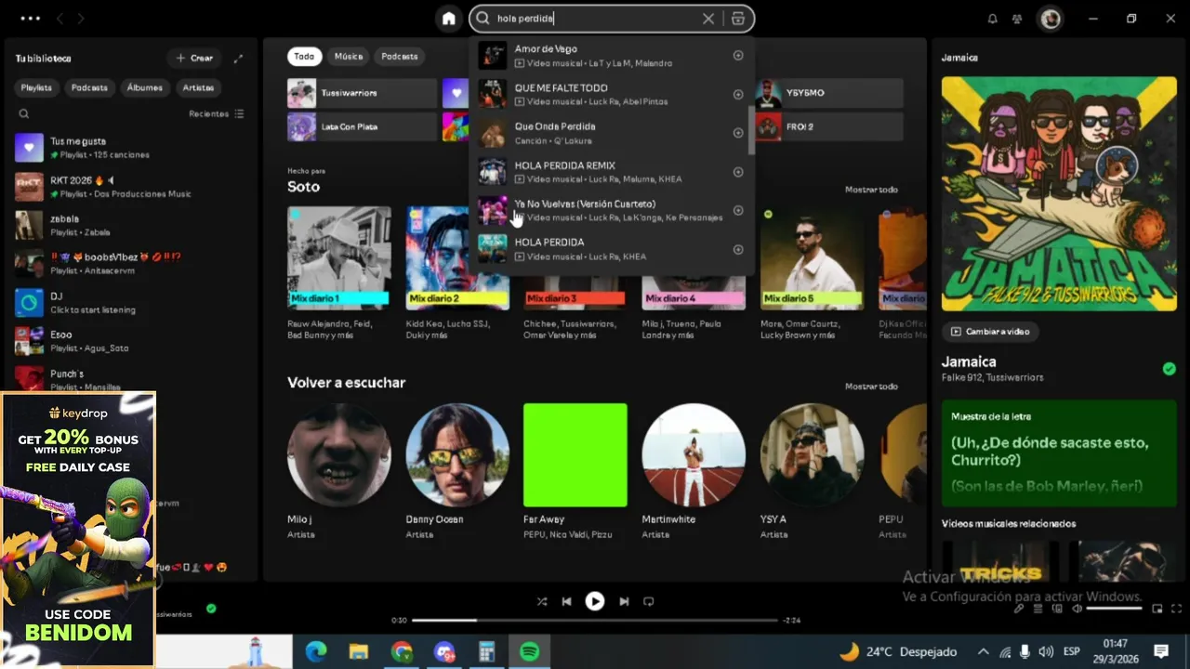The image size is (1190, 669).
Task: Add Que Onda Perdida to library
Action: tap(738, 133)
